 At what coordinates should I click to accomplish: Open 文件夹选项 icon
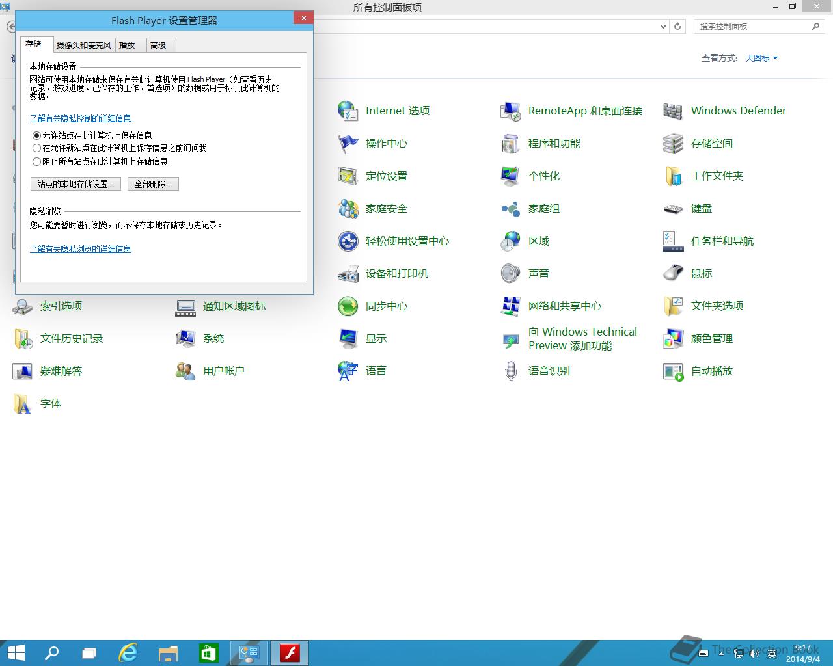point(674,306)
